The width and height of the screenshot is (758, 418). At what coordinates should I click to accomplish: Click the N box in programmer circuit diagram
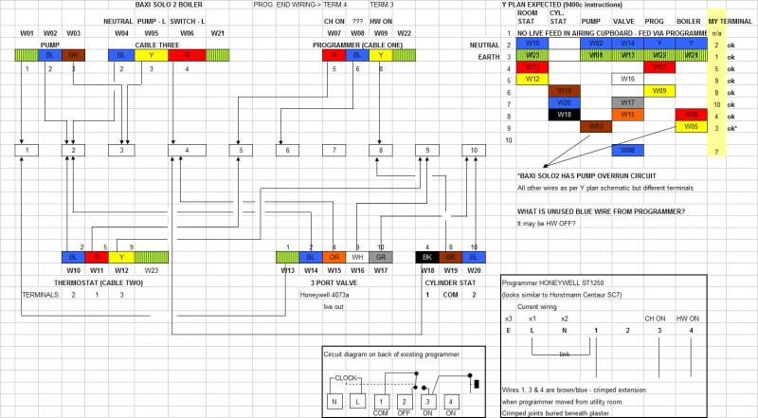[334, 401]
